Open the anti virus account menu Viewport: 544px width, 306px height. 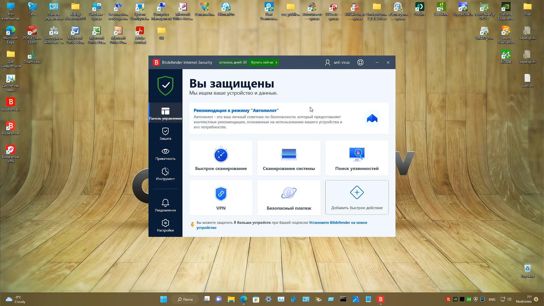(x=337, y=62)
